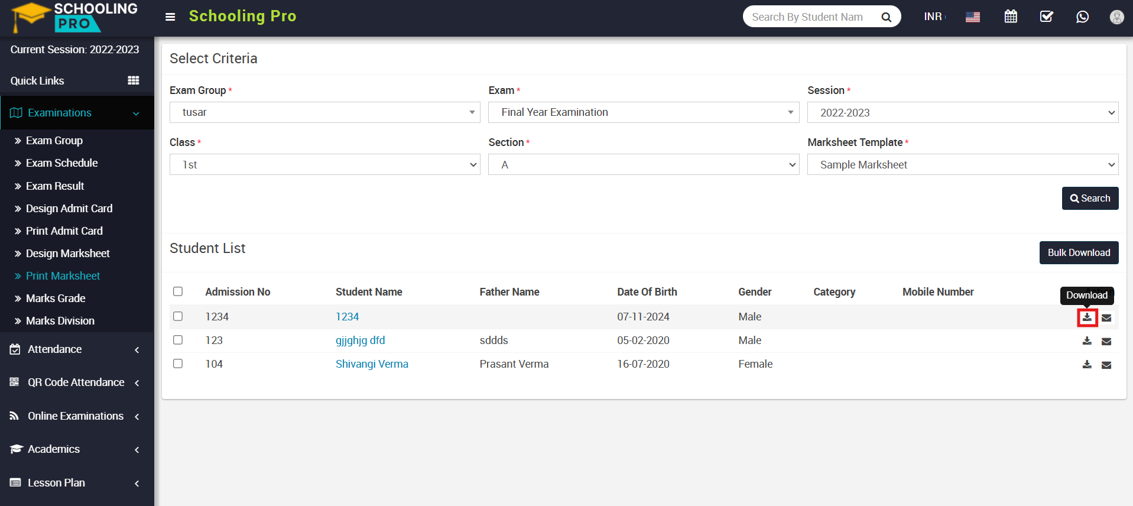Open Print Marksheet page
Image resolution: width=1133 pixels, height=506 pixels.
pyautogui.click(x=63, y=276)
